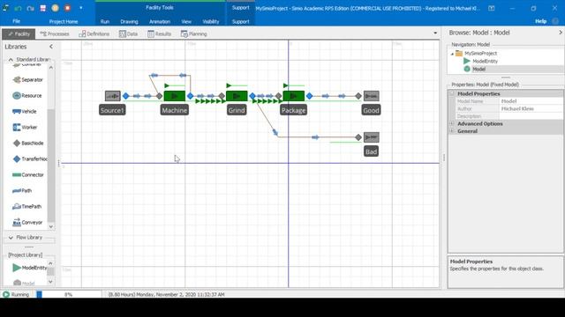Image resolution: width=565 pixels, height=317 pixels.
Task: Select the TimePath library object
Action: [26, 206]
